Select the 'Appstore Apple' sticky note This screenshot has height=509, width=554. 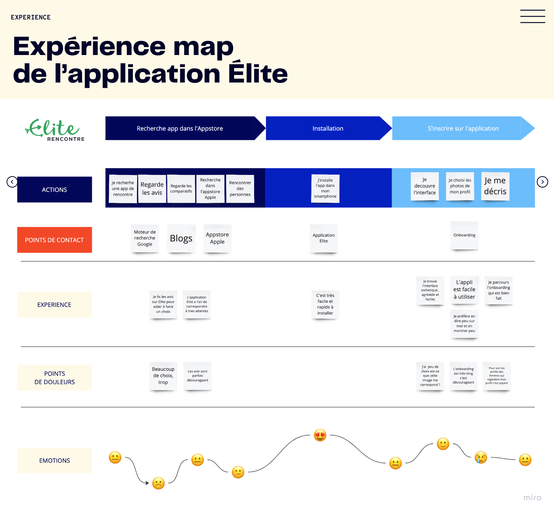pyautogui.click(x=217, y=238)
